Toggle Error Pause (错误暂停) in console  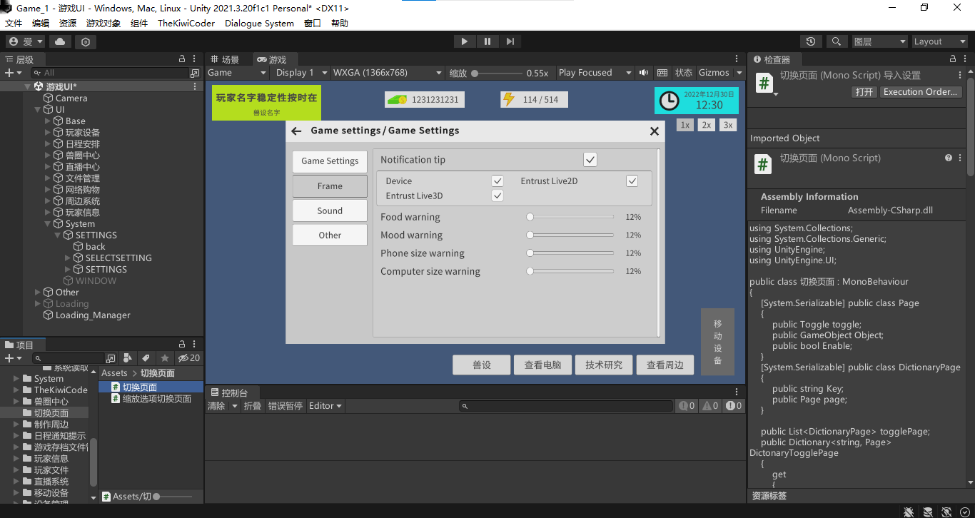285,405
